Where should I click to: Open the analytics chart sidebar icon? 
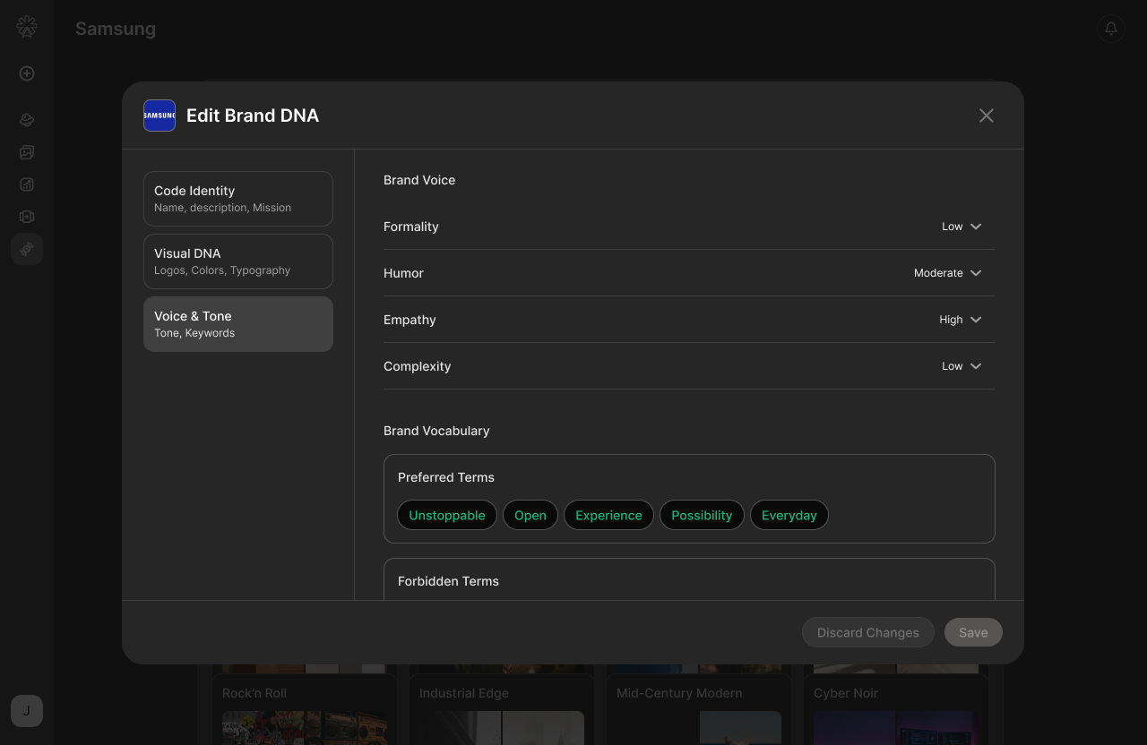tap(27, 184)
